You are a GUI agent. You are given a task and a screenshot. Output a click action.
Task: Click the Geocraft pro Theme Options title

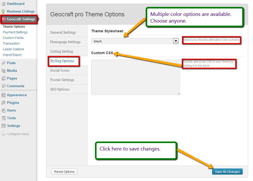click(87, 14)
